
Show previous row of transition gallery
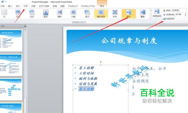[x=151, y=10]
